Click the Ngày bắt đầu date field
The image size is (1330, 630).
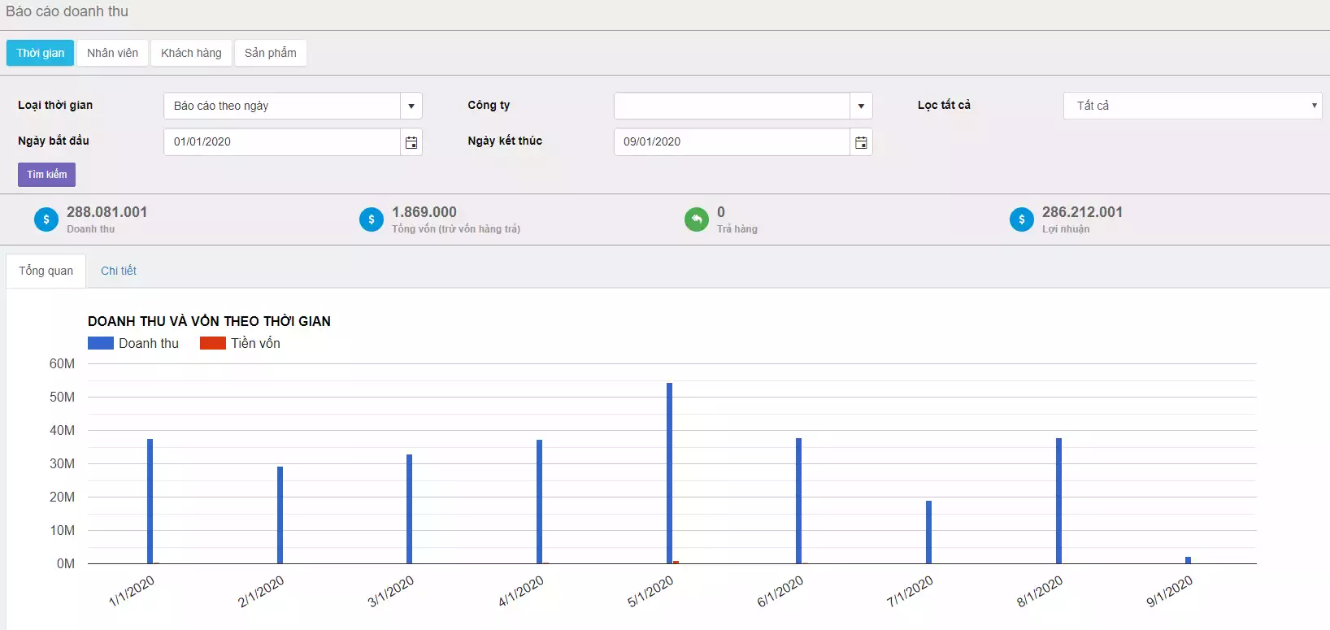click(x=282, y=142)
